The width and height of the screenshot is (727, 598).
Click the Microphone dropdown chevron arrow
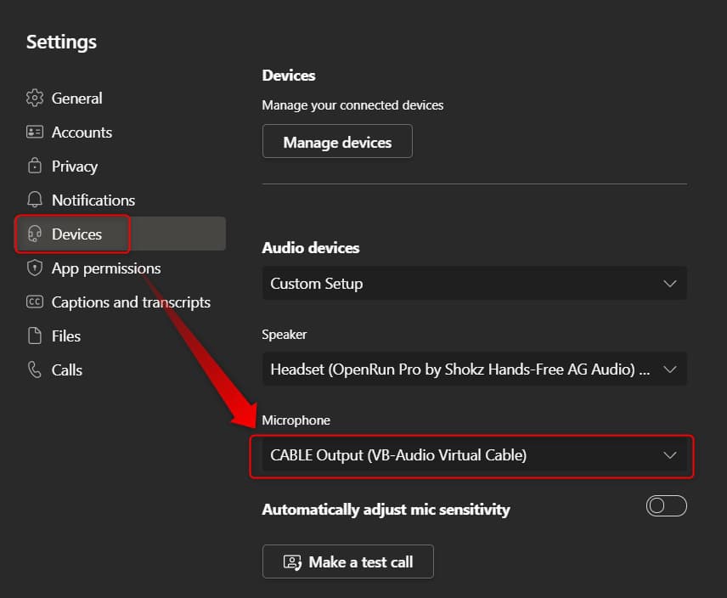(669, 455)
